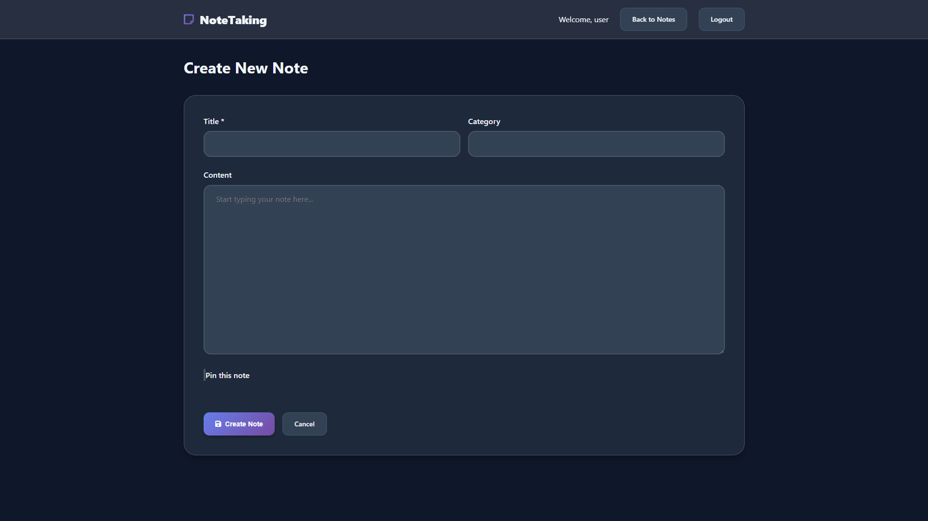Click the NoteTaking sticky note logo icon

189,19
